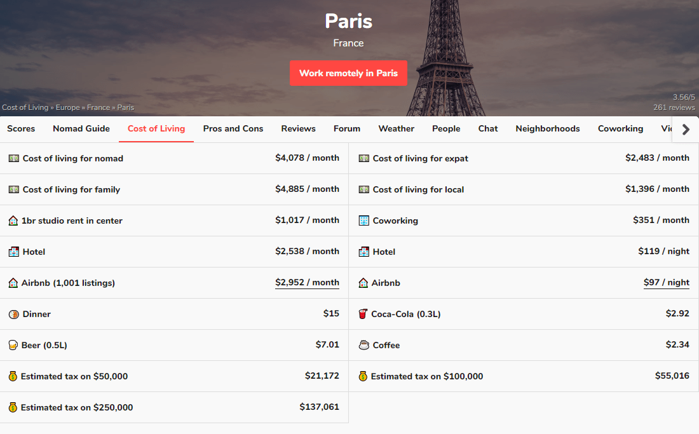Click the $55,016 estimated tax value
The height and width of the screenshot is (434, 699).
672,376
